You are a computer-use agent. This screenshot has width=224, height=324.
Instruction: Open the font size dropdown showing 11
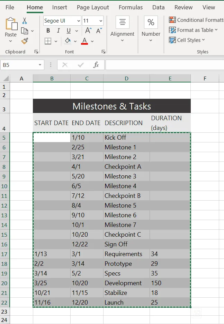tap(101, 21)
